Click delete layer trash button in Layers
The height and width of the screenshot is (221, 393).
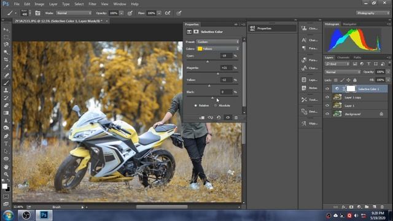pos(382,207)
